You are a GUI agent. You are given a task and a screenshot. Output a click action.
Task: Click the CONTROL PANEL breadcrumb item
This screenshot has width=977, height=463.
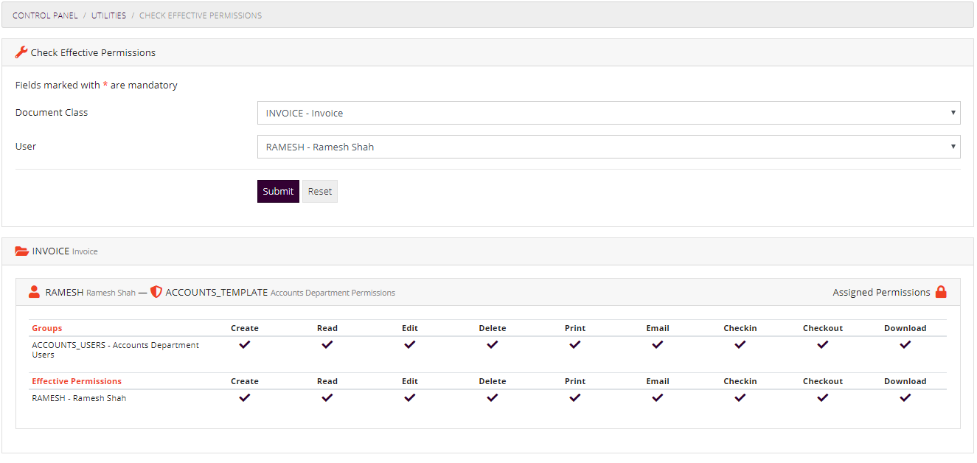pyautogui.click(x=47, y=15)
